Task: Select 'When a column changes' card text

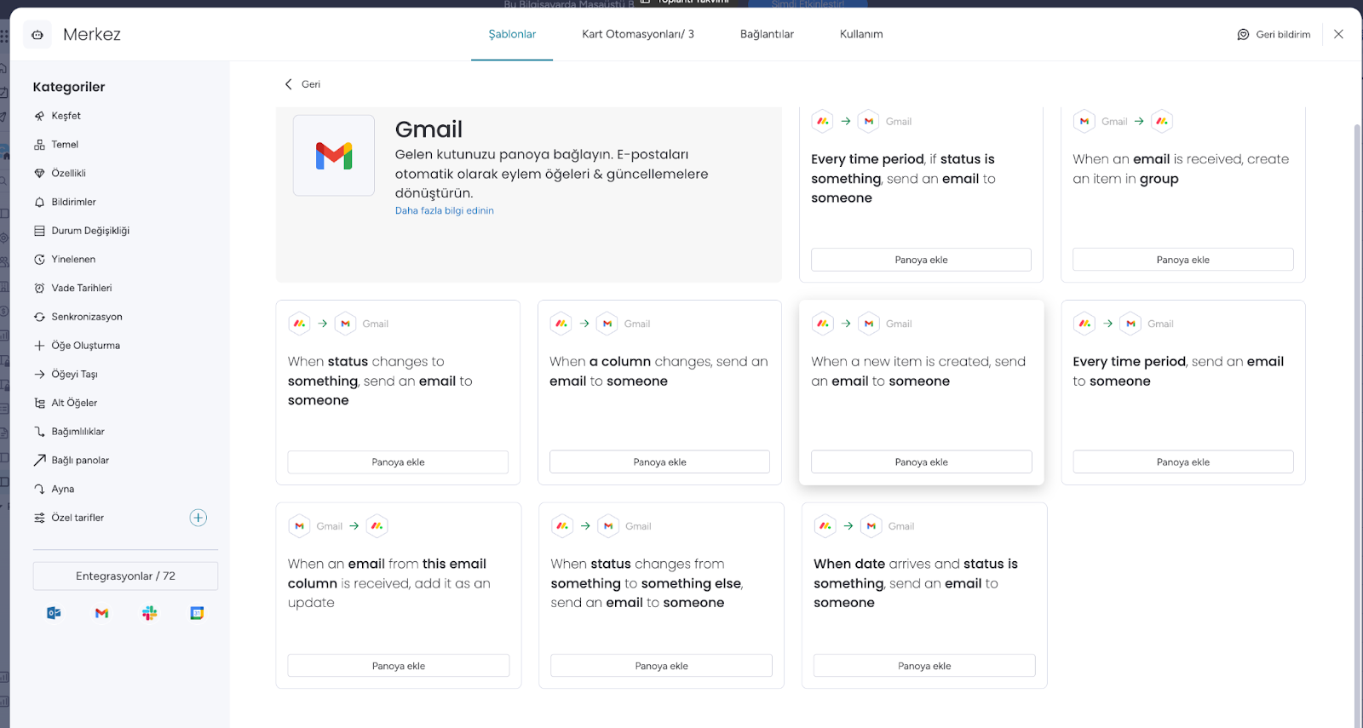Action: tap(658, 371)
